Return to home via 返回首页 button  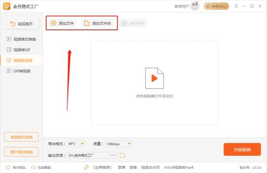tap(22, 24)
